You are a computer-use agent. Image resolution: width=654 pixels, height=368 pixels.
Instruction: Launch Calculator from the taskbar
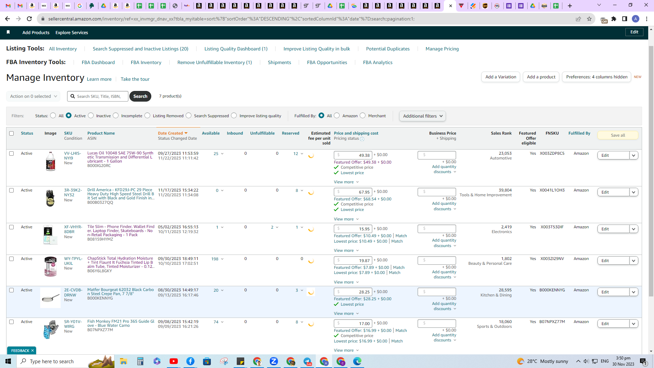pyautogui.click(x=140, y=361)
